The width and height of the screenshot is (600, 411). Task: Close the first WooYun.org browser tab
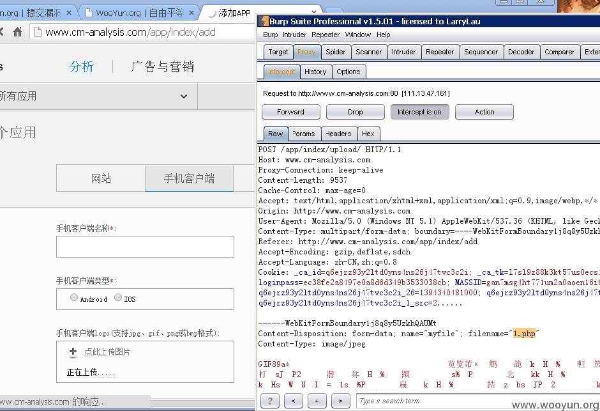pyautogui.click(x=69, y=13)
